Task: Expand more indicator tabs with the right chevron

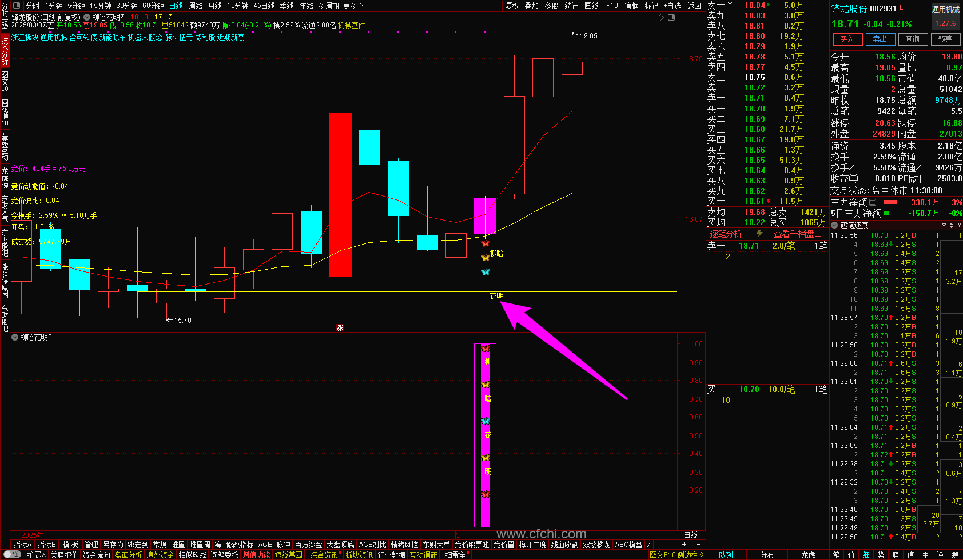Action: [x=648, y=545]
